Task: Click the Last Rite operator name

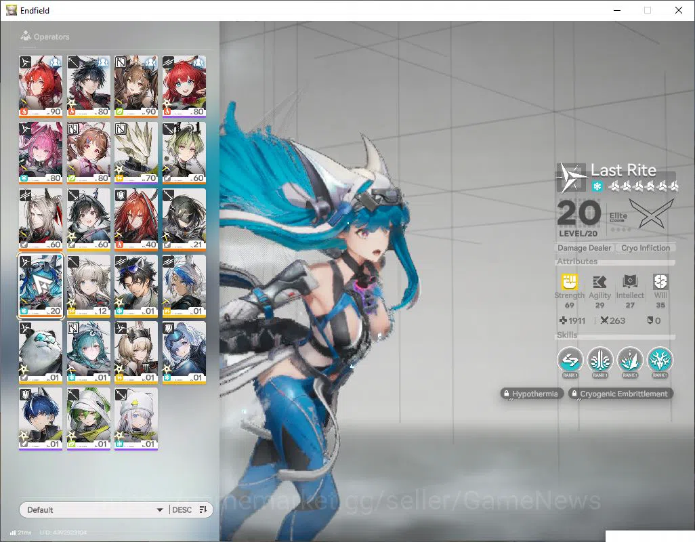Action: 623,170
